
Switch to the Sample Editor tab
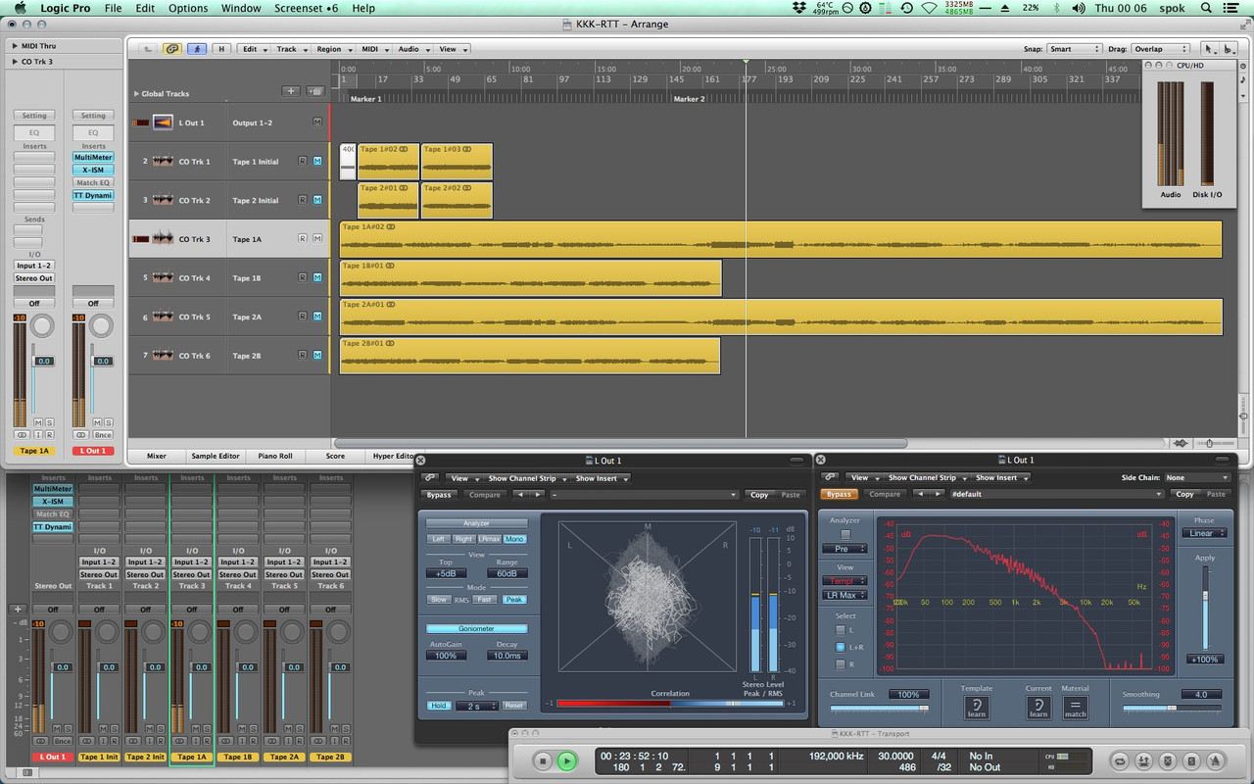click(216, 456)
